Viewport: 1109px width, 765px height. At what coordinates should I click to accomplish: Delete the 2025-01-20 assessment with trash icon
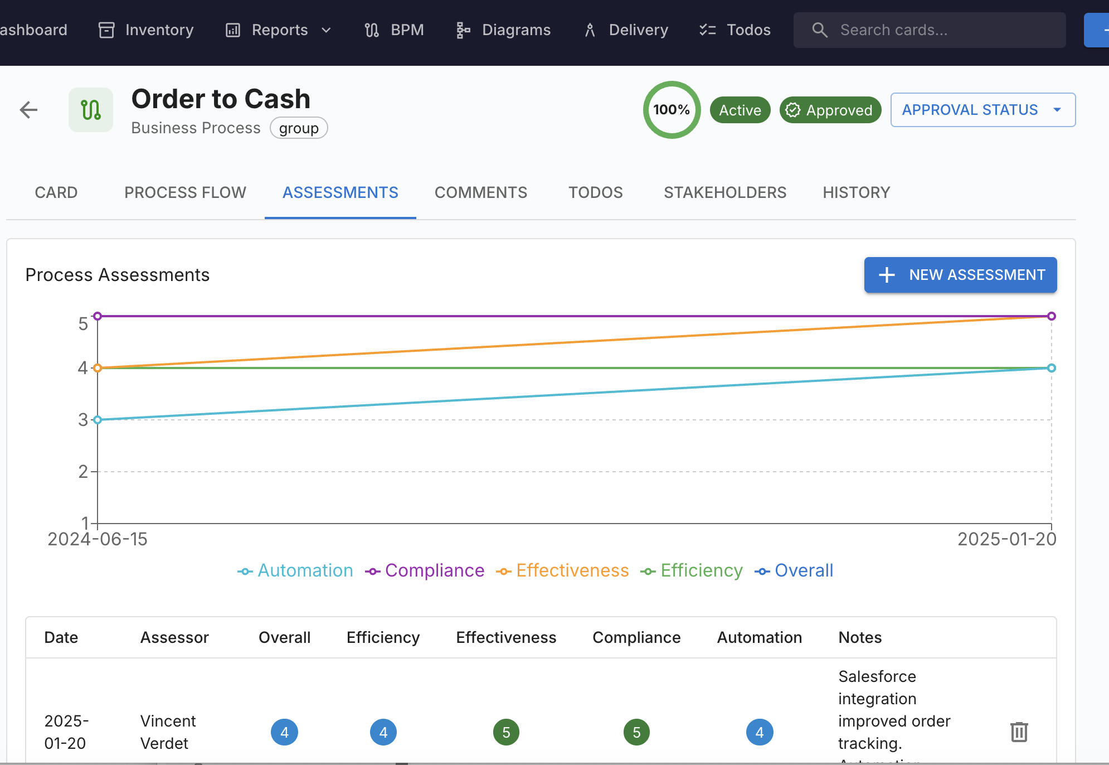[1019, 732]
